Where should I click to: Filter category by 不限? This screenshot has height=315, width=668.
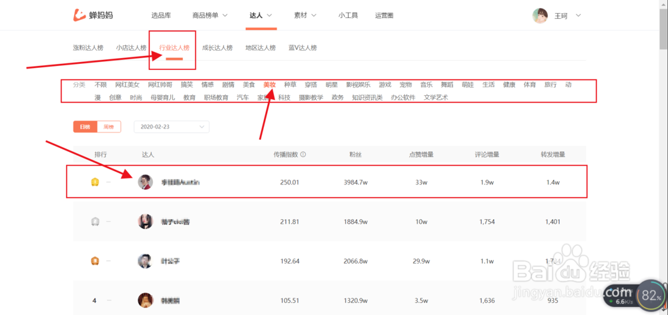(101, 85)
